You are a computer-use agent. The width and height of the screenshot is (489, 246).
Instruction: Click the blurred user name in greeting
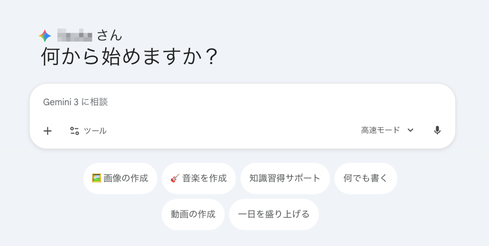(x=74, y=35)
